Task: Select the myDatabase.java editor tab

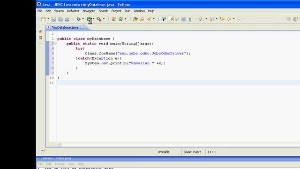Action: tap(65, 27)
